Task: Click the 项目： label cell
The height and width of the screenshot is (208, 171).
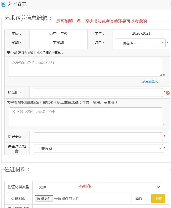Action: [100, 43]
